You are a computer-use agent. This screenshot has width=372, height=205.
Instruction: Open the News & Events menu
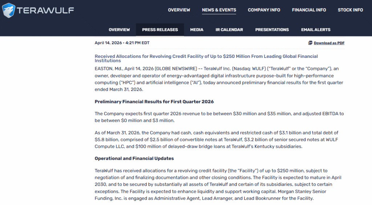click(x=219, y=10)
